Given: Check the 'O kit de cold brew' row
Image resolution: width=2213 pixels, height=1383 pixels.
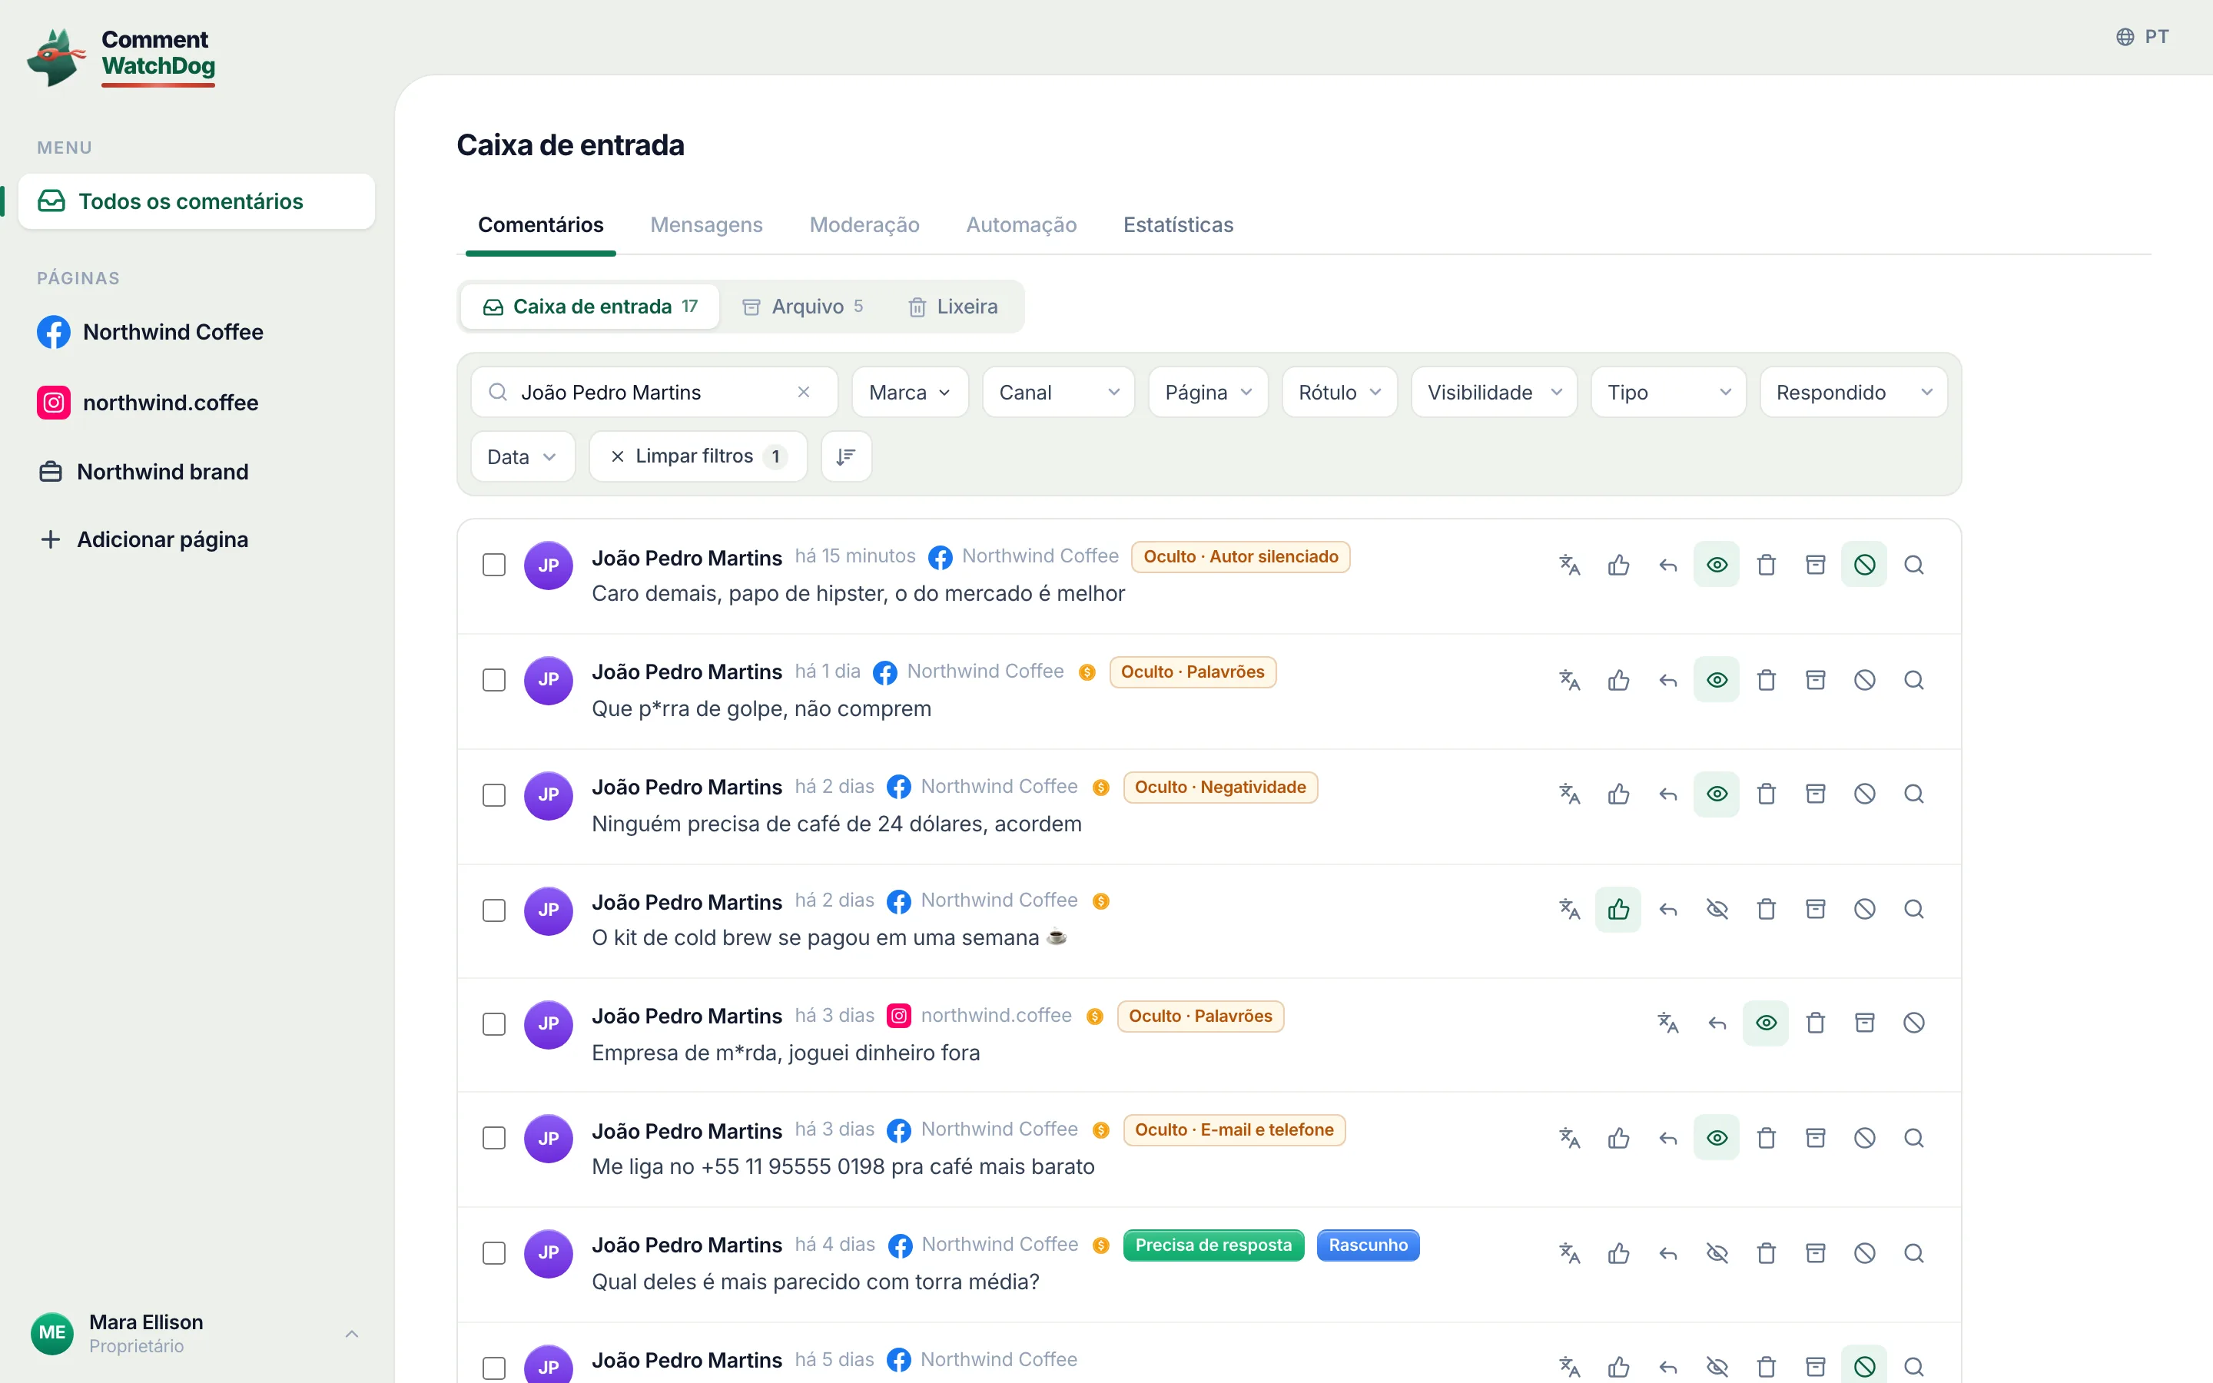Looking at the screenshot, I should tap(494, 910).
